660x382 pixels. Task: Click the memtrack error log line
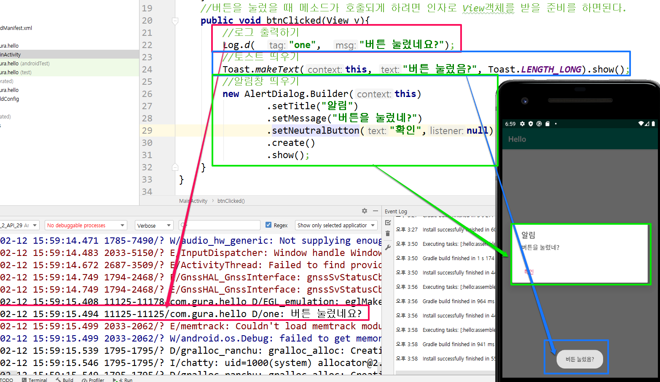tap(190, 326)
